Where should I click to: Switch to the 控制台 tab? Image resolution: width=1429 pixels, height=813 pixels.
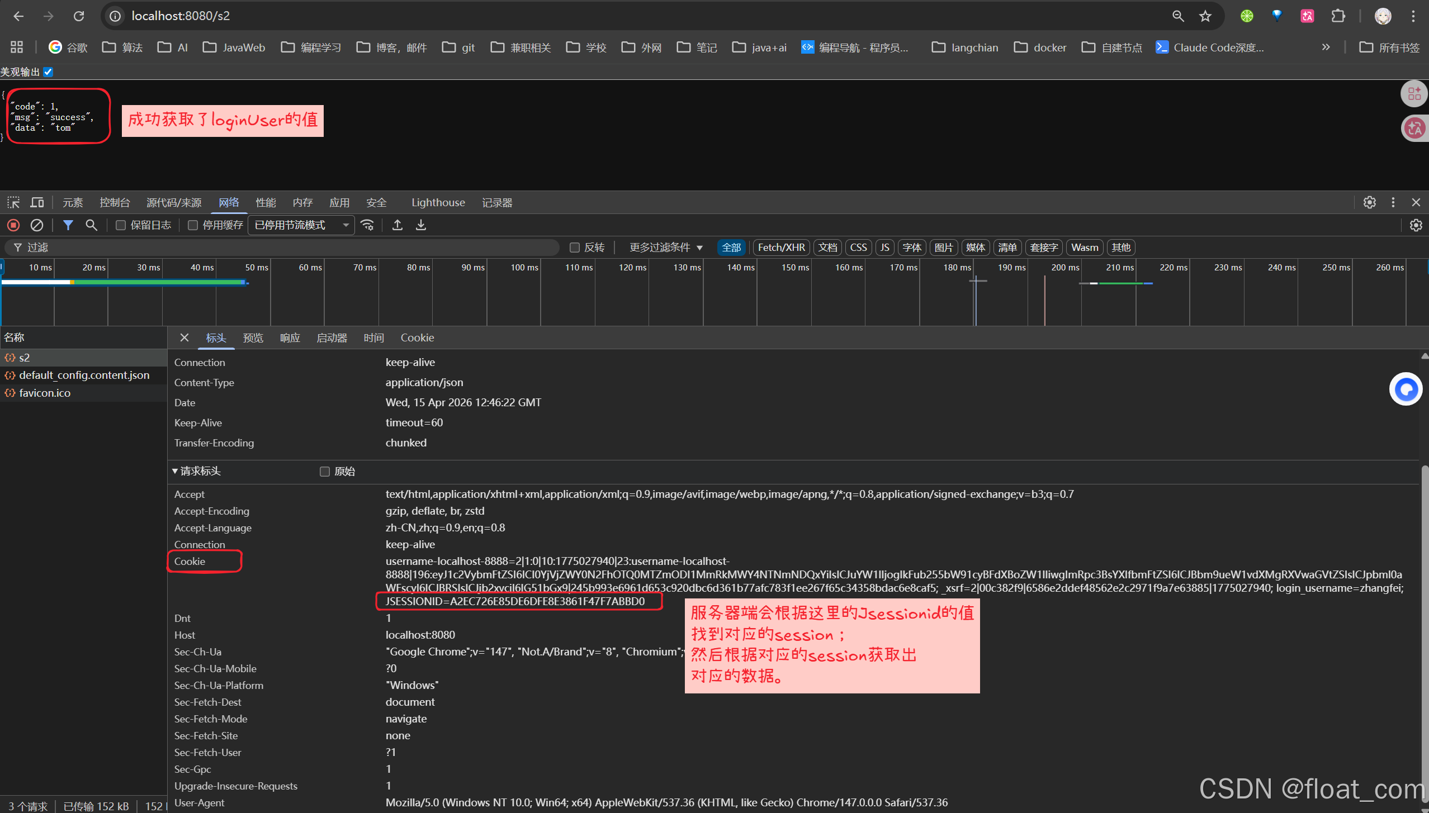pyautogui.click(x=115, y=202)
